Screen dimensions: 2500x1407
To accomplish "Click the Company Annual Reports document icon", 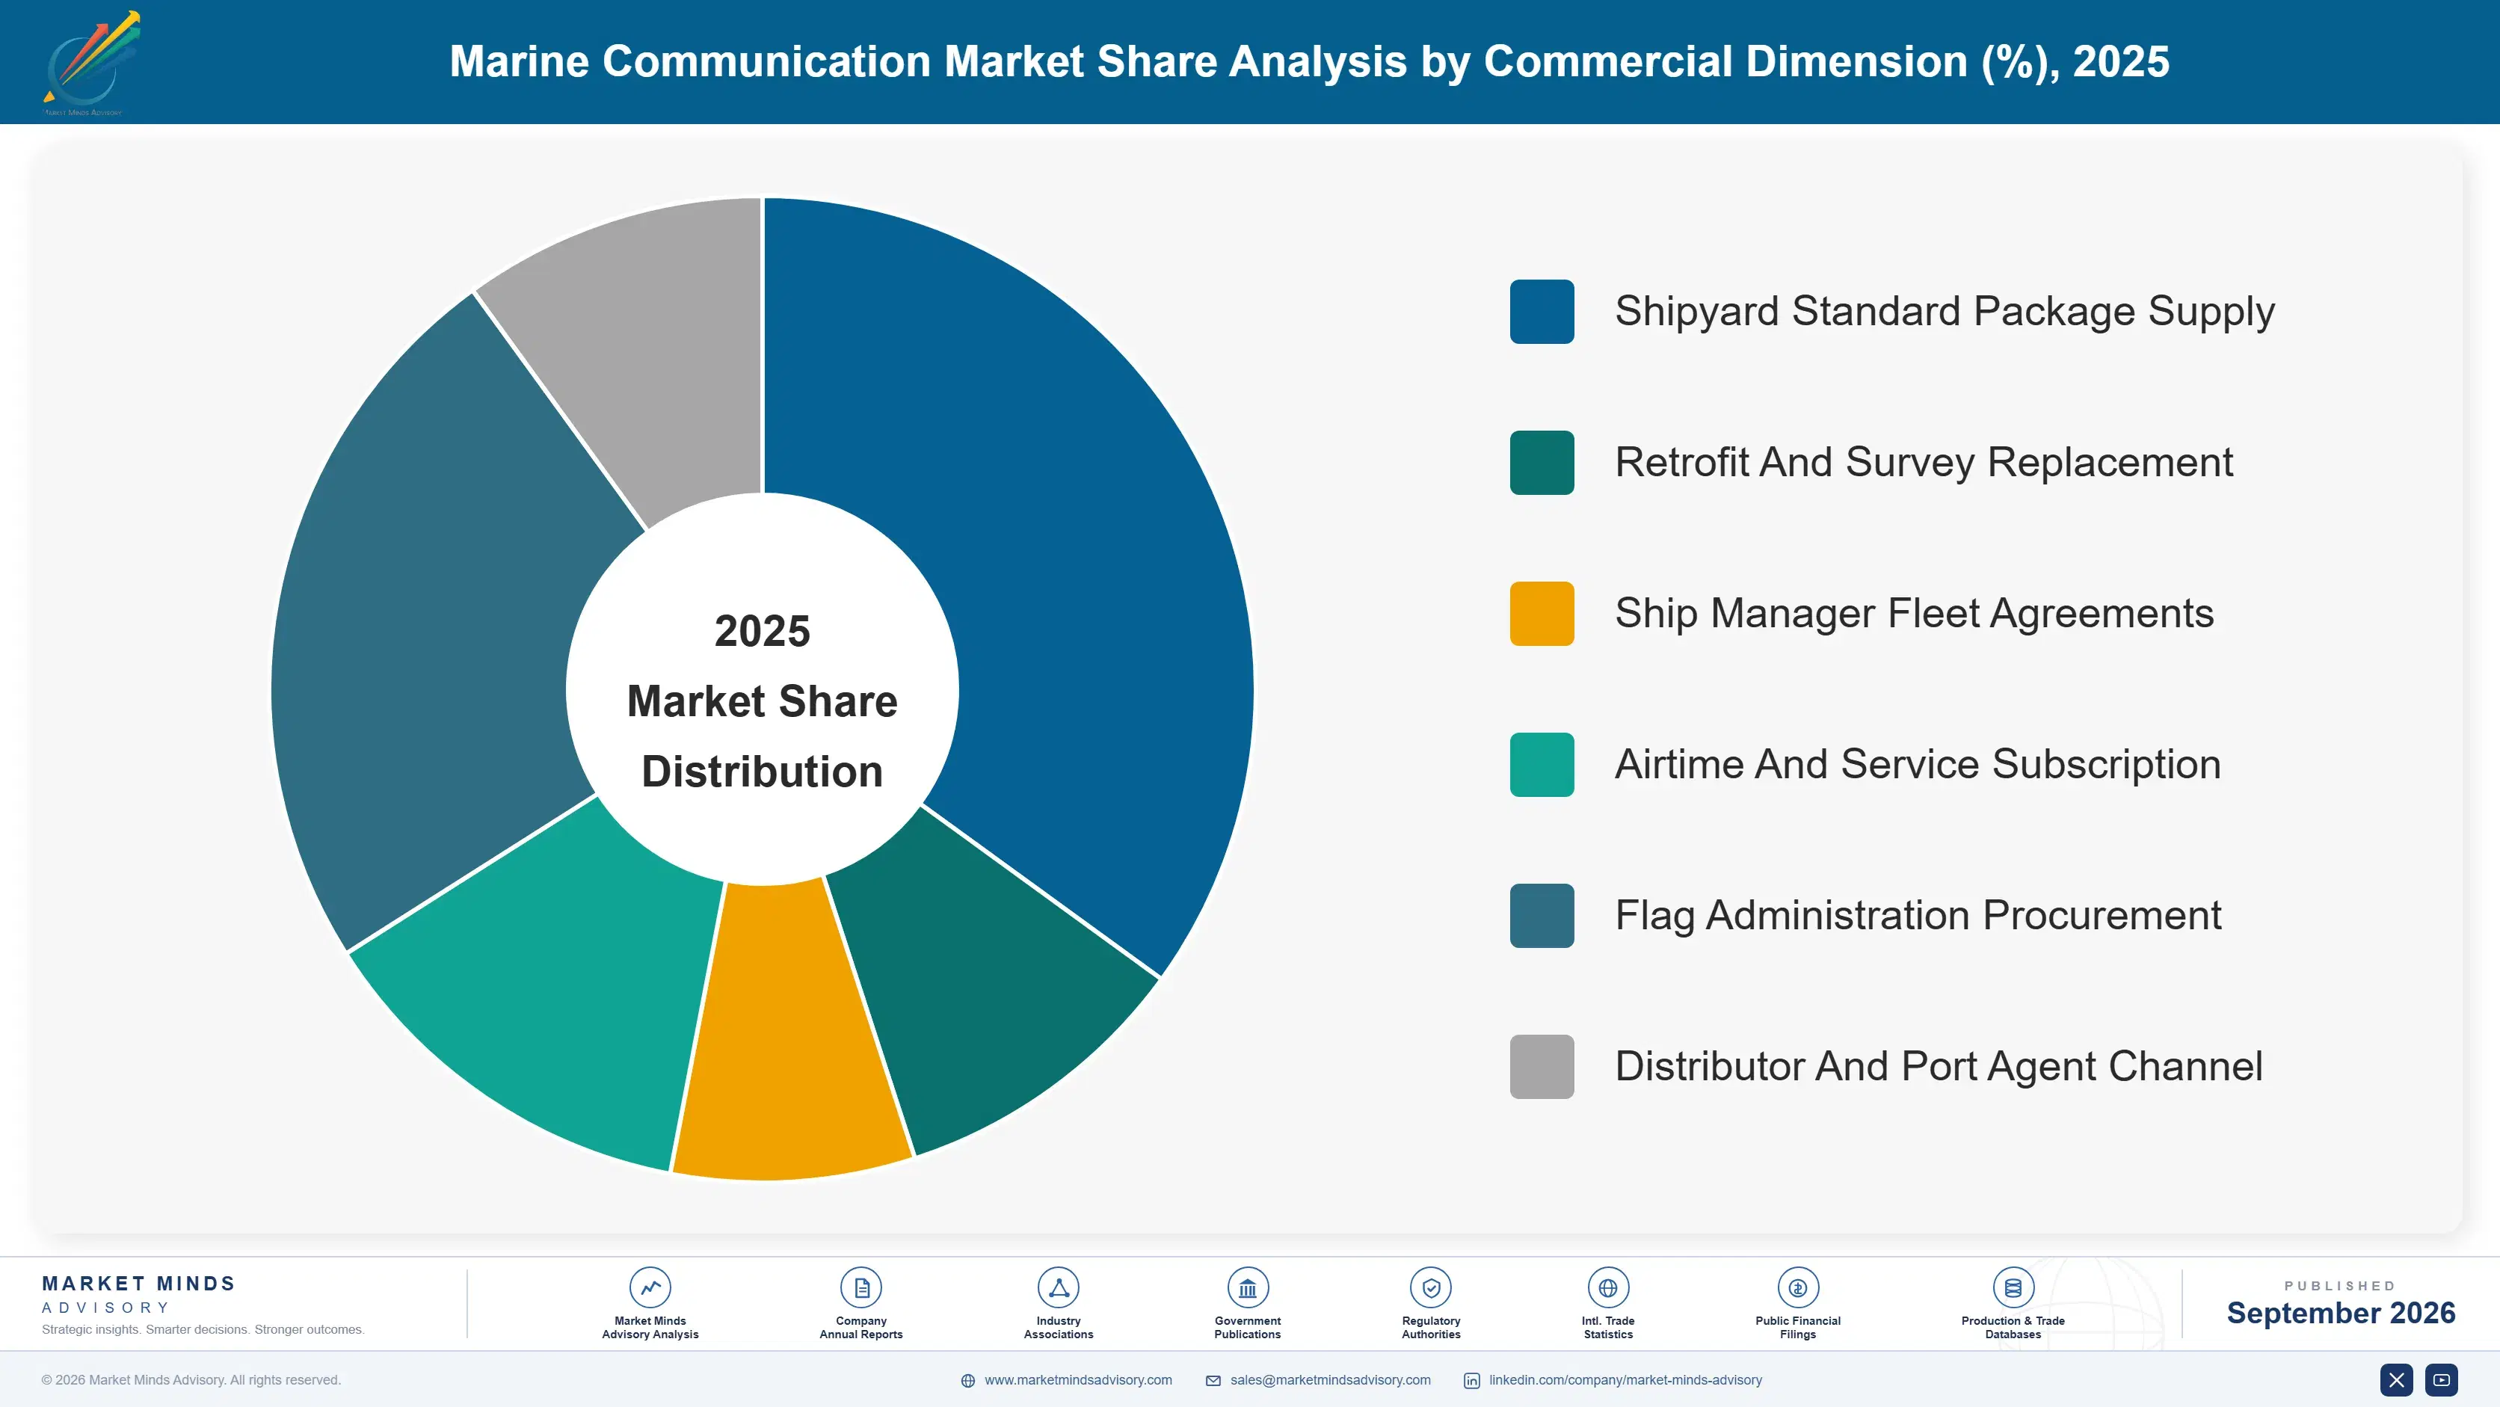I will (860, 1287).
